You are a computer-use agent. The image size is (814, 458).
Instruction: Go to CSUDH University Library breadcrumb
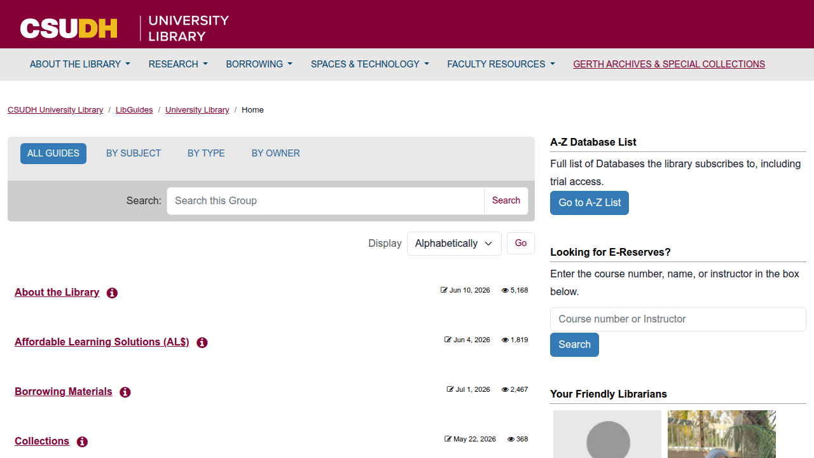(x=55, y=110)
